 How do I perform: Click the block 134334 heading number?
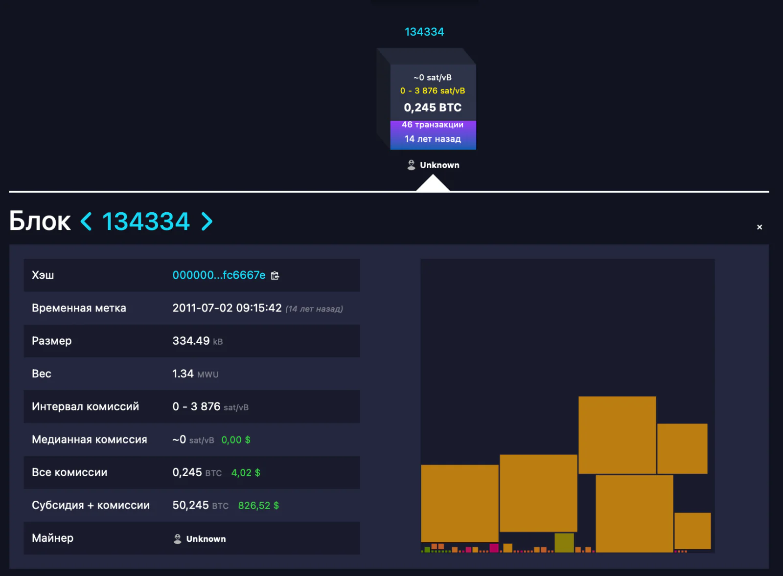(146, 221)
